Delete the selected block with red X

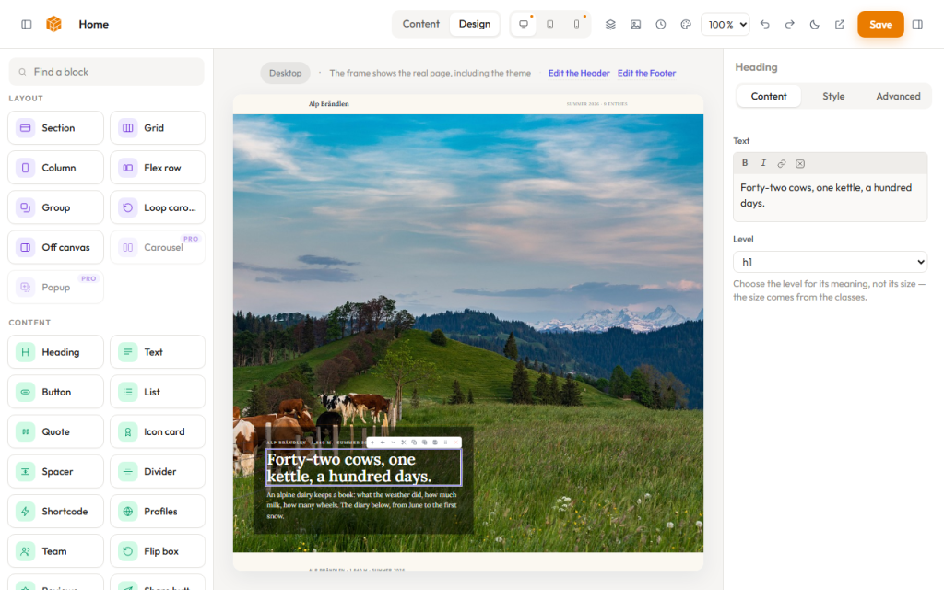[455, 442]
